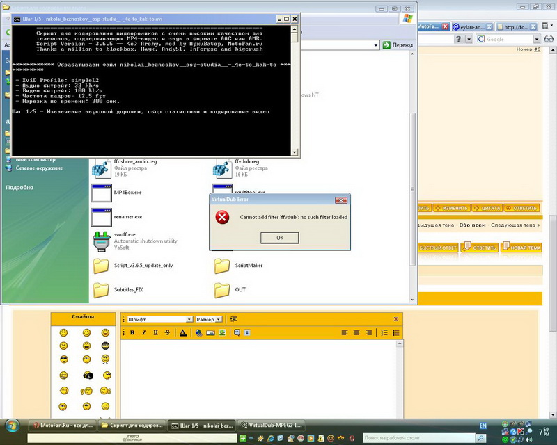Click the Переход go button in Explorer
The width and height of the screenshot is (557, 445).
[398, 45]
